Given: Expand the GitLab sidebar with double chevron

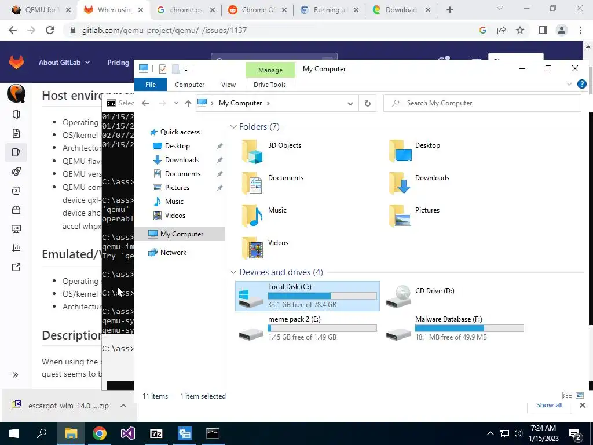Looking at the screenshot, I should click(16, 375).
